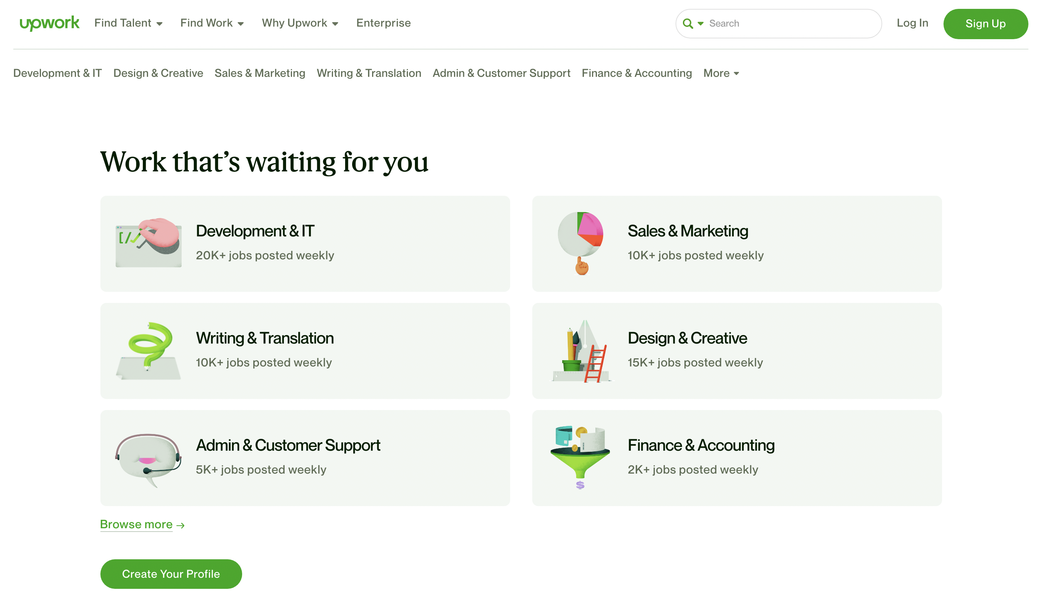The image size is (1038, 611).
Task: Click the Enterprise menu item
Action: tap(383, 23)
